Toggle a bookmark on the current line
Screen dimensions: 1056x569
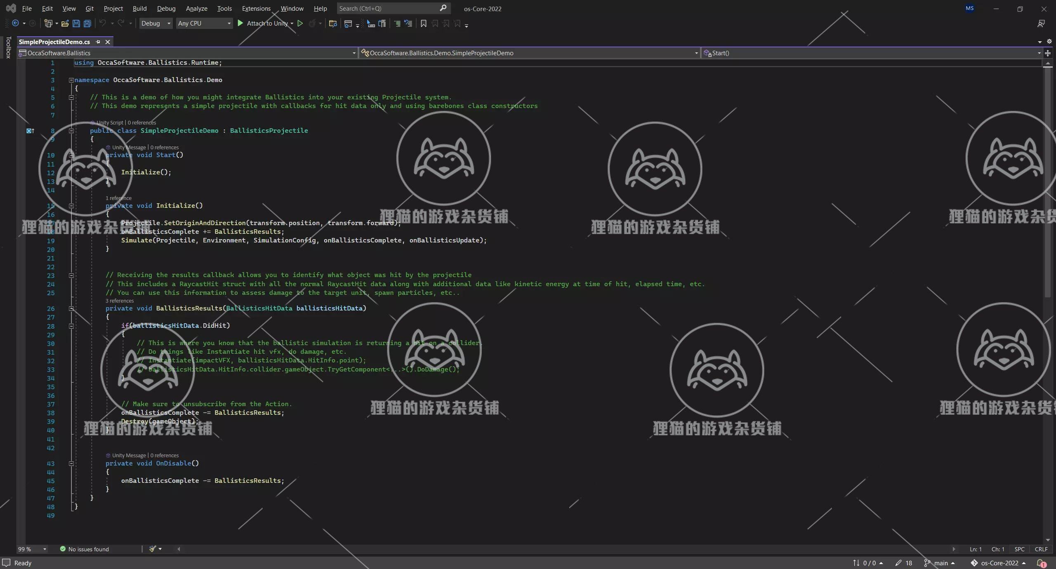click(x=423, y=24)
